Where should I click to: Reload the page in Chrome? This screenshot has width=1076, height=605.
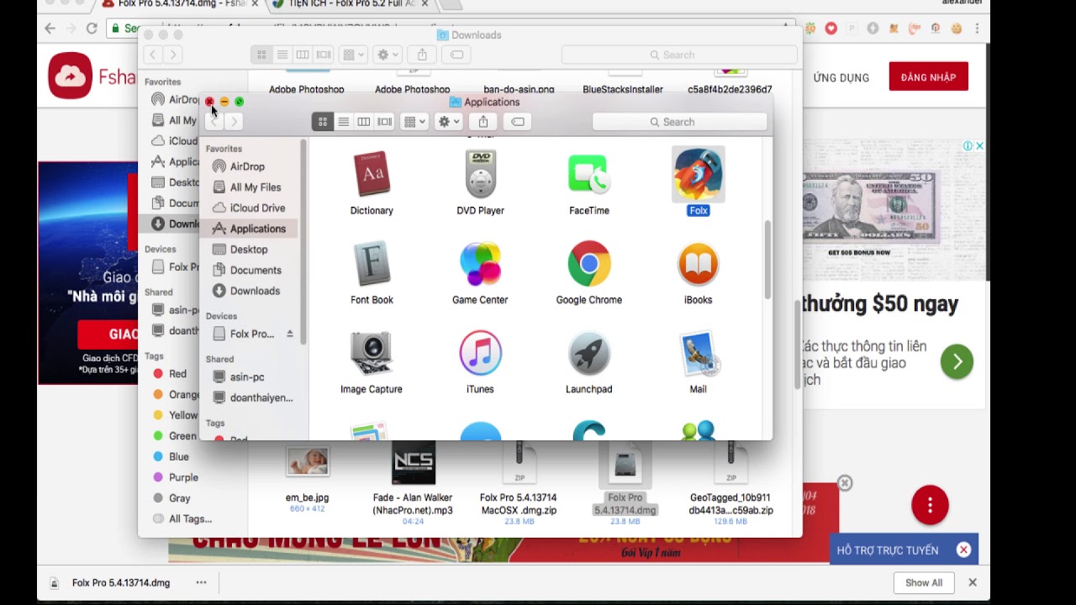(x=92, y=29)
